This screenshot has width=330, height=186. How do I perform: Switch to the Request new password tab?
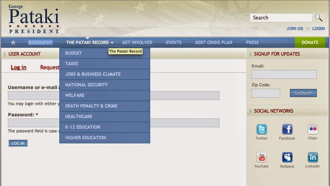click(50, 67)
